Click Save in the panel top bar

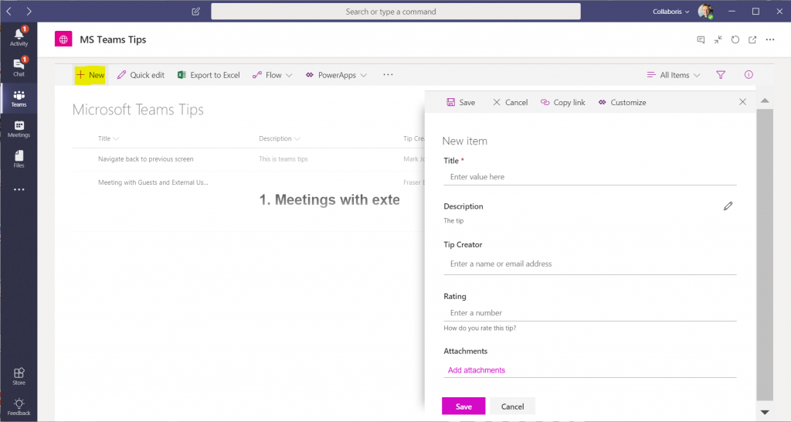[x=460, y=102]
